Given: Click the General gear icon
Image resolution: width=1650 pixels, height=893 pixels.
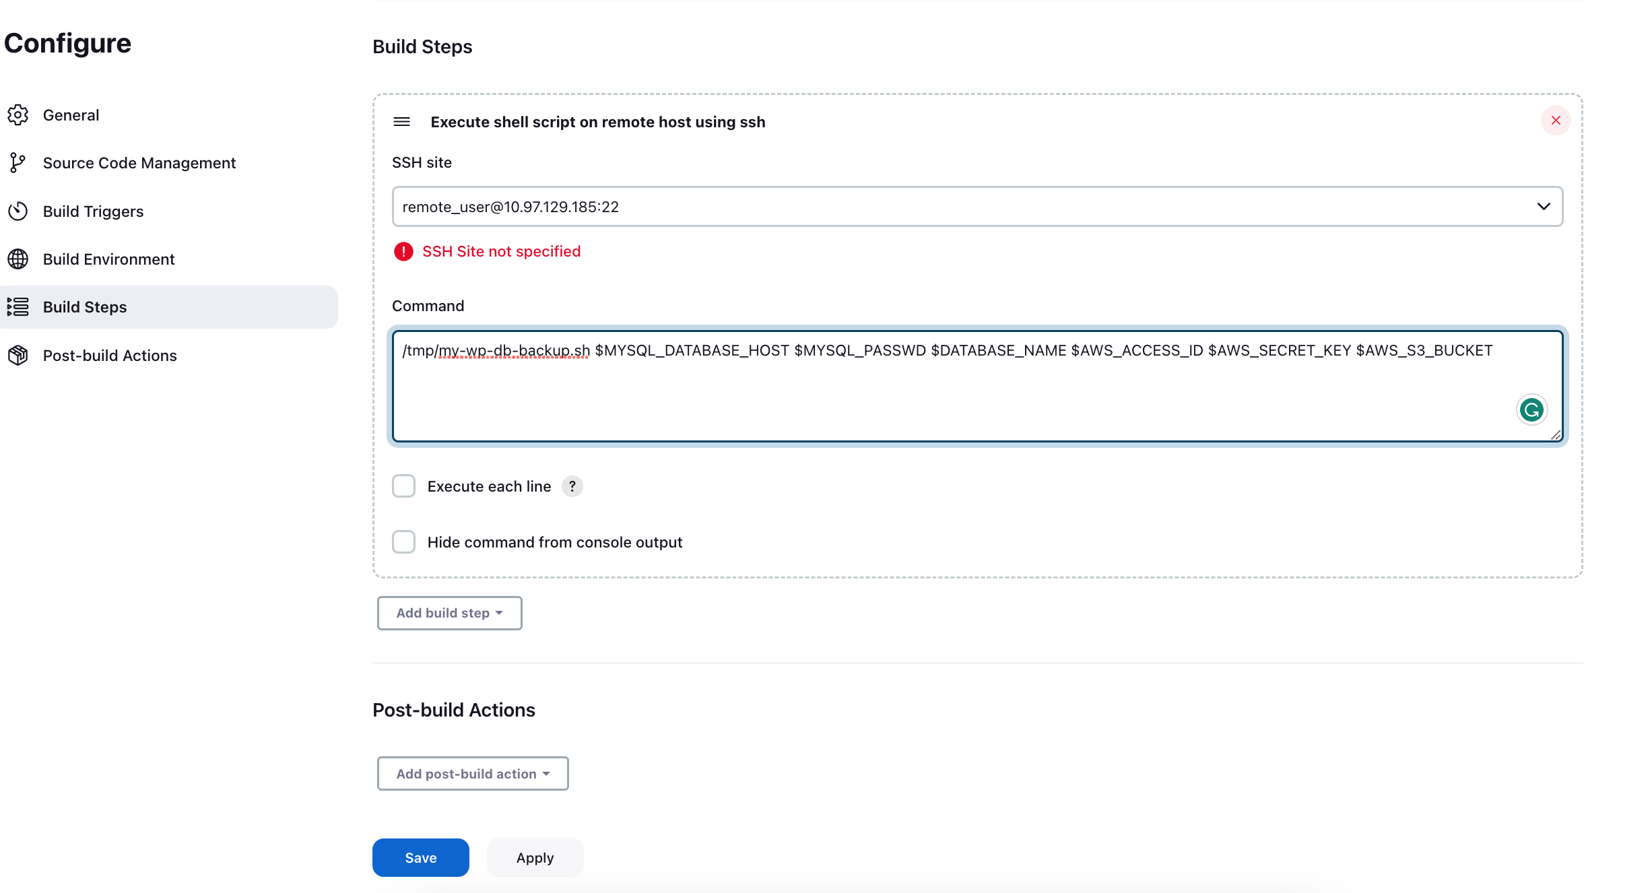Looking at the screenshot, I should coord(18,115).
